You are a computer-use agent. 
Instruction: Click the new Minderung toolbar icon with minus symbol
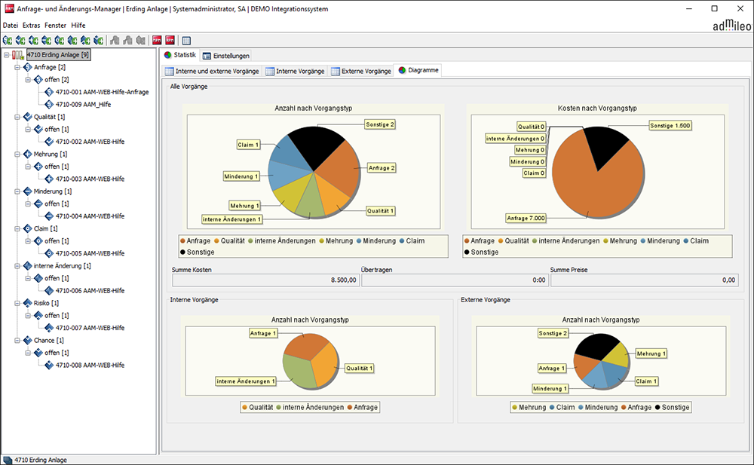click(x=47, y=41)
